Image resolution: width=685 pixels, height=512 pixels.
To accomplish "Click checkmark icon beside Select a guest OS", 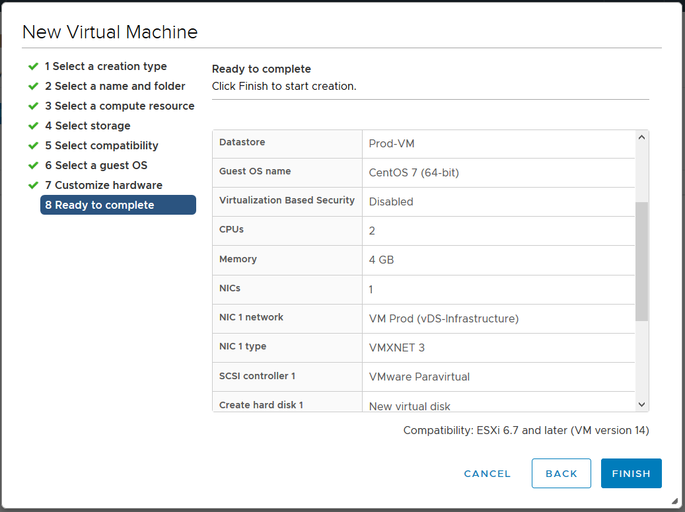I will (x=33, y=166).
